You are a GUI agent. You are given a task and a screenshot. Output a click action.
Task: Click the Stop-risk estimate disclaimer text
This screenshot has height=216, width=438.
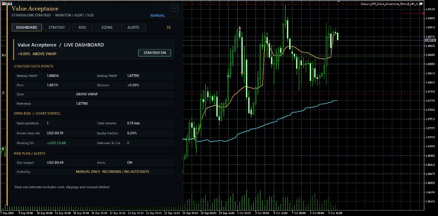(x=62, y=187)
